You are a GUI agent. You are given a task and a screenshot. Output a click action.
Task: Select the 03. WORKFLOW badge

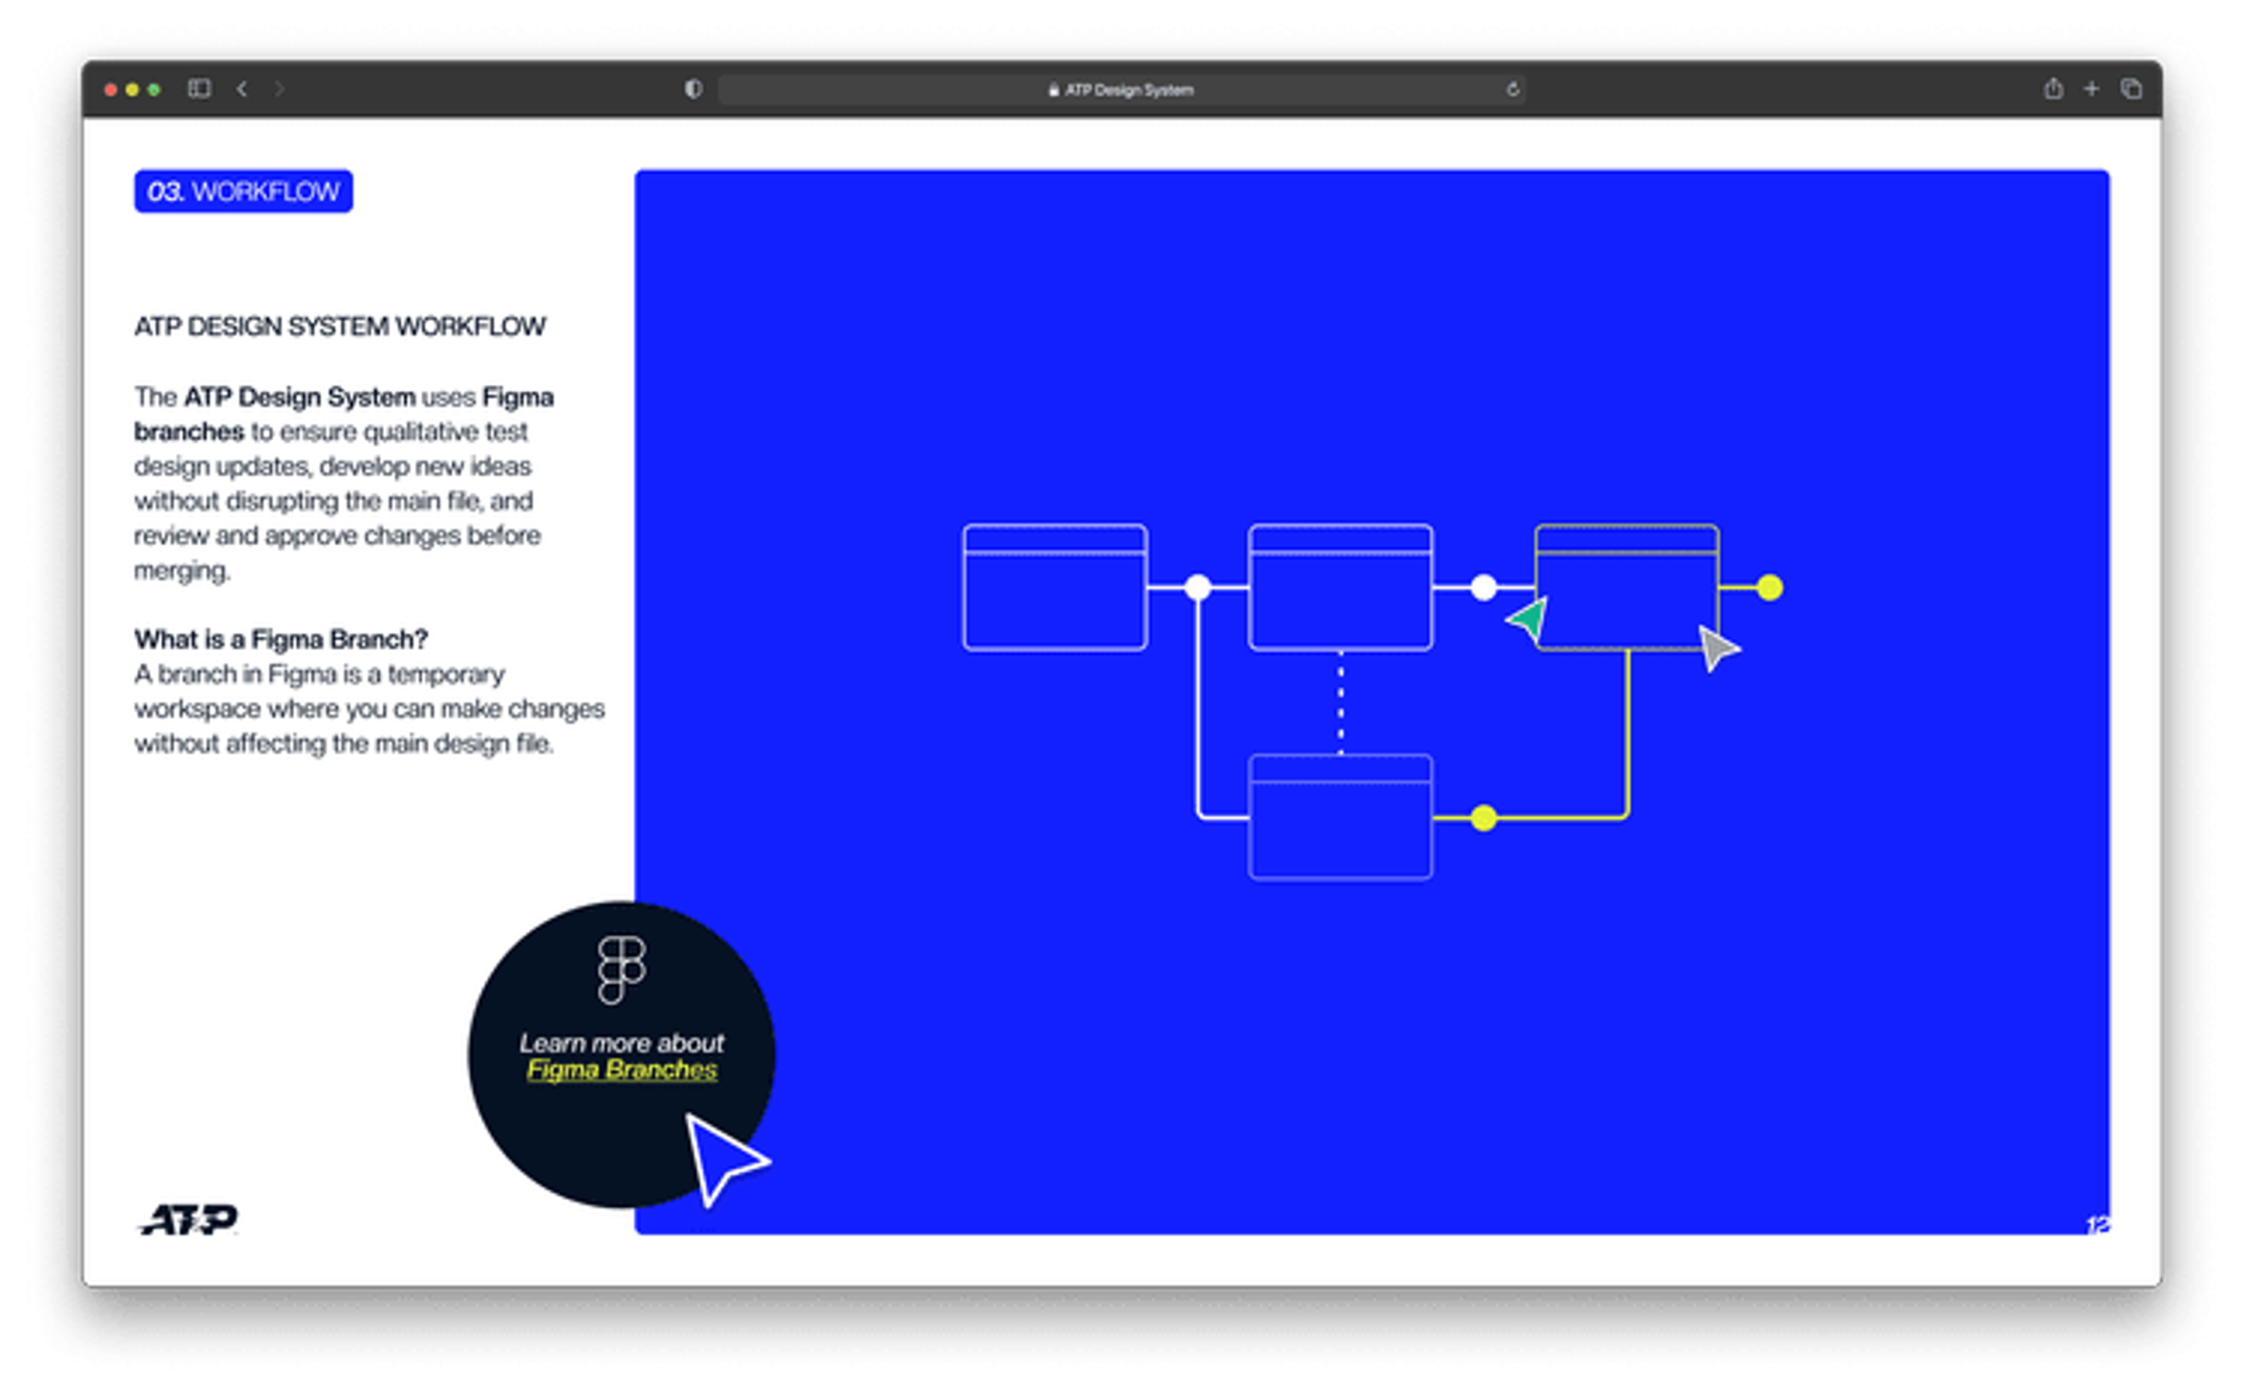click(x=243, y=191)
